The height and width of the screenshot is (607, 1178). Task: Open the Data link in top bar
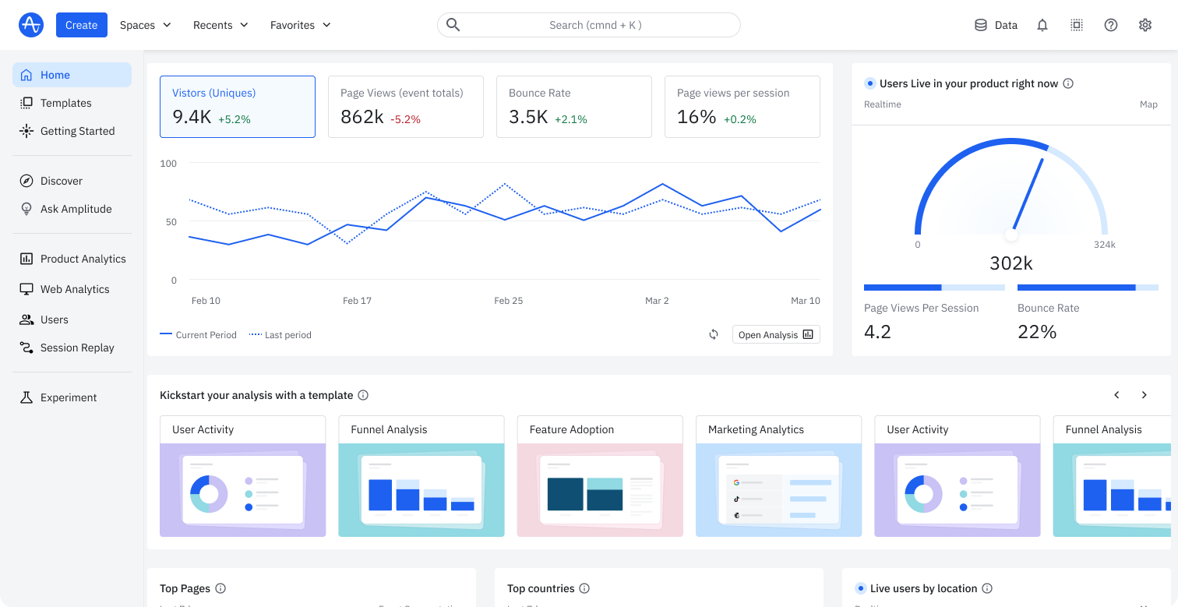click(x=996, y=25)
